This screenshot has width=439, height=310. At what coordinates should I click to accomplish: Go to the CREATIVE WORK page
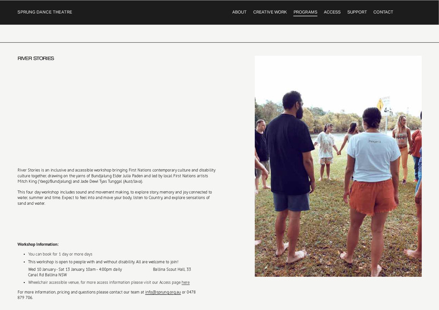click(270, 12)
